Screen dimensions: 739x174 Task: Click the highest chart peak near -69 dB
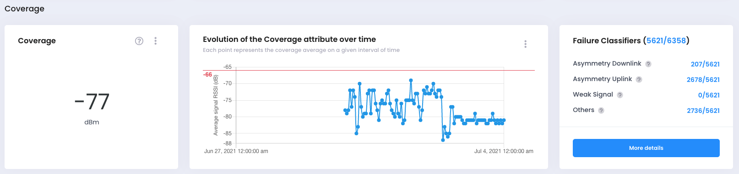(x=411, y=80)
